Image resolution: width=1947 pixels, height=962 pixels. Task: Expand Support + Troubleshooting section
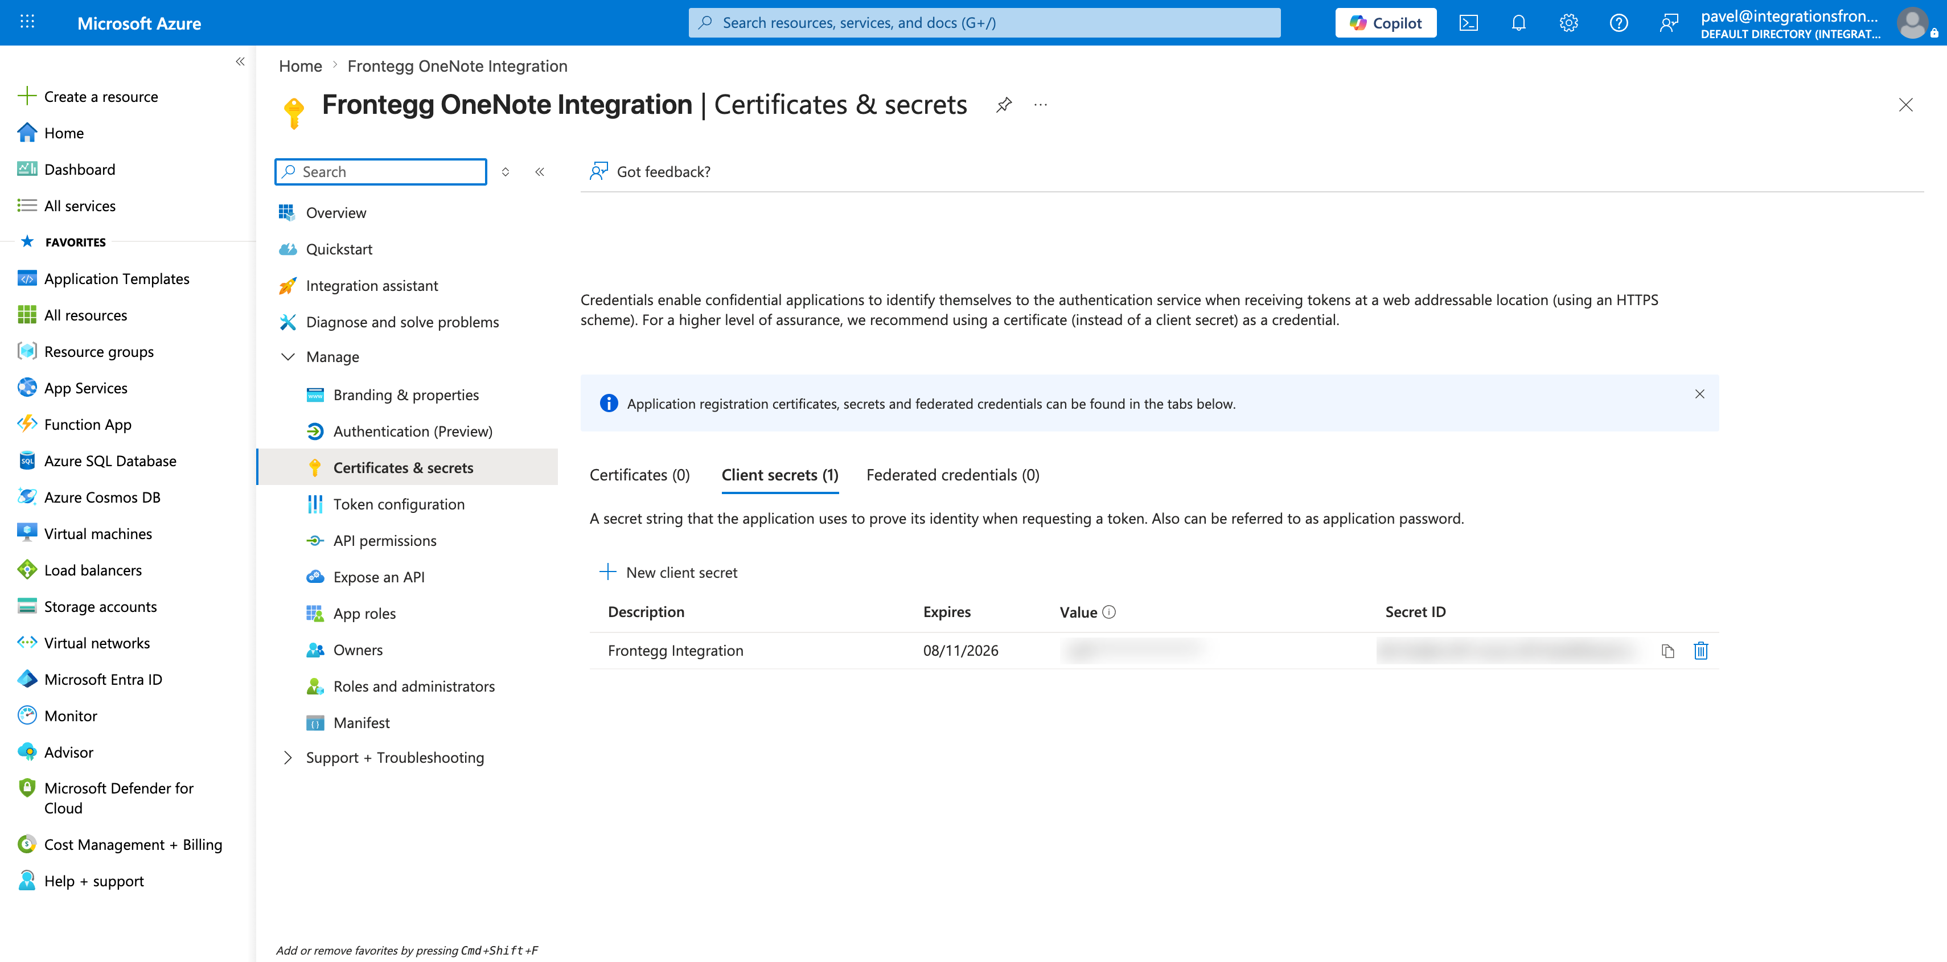[x=288, y=757]
